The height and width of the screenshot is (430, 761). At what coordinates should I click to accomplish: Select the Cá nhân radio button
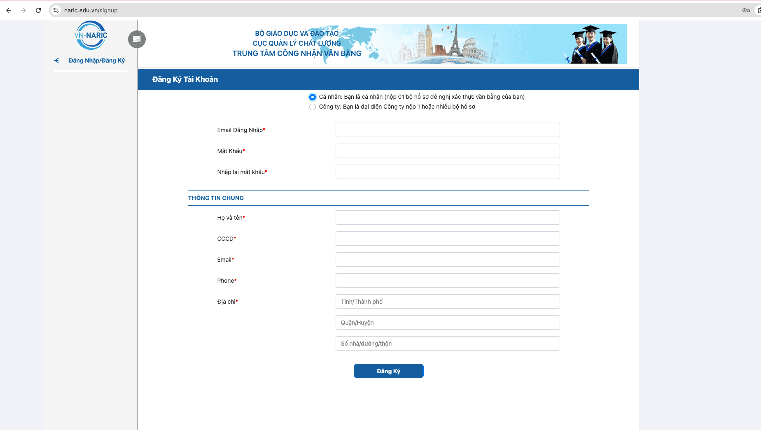click(313, 97)
